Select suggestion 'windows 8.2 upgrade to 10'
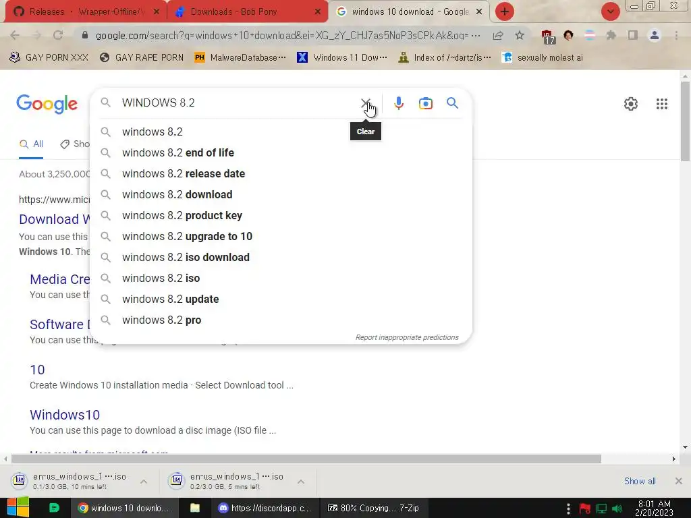The height and width of the screenshot is (518, 691). [281, 237]
